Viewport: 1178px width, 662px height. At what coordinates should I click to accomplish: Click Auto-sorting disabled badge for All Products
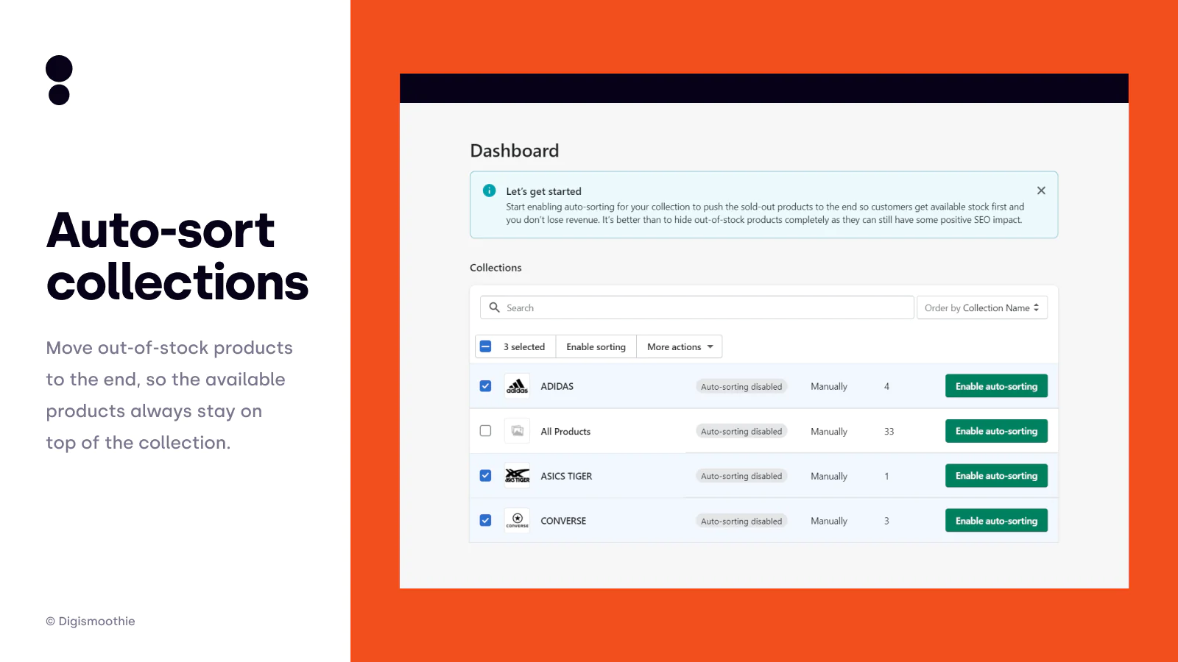[741, 432]
